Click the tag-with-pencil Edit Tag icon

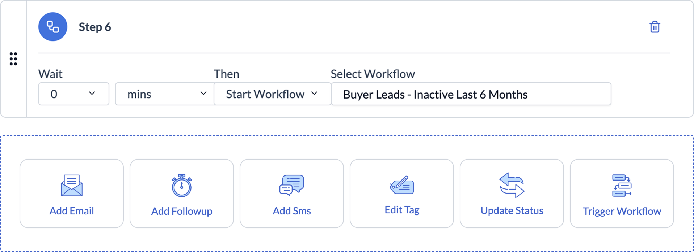402,186
